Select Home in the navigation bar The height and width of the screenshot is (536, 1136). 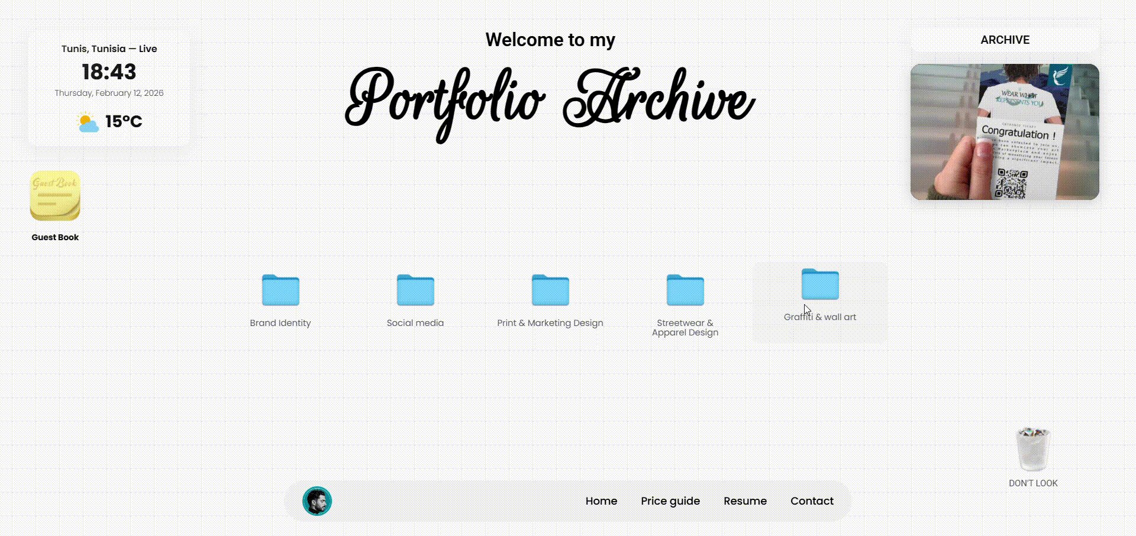601,501
